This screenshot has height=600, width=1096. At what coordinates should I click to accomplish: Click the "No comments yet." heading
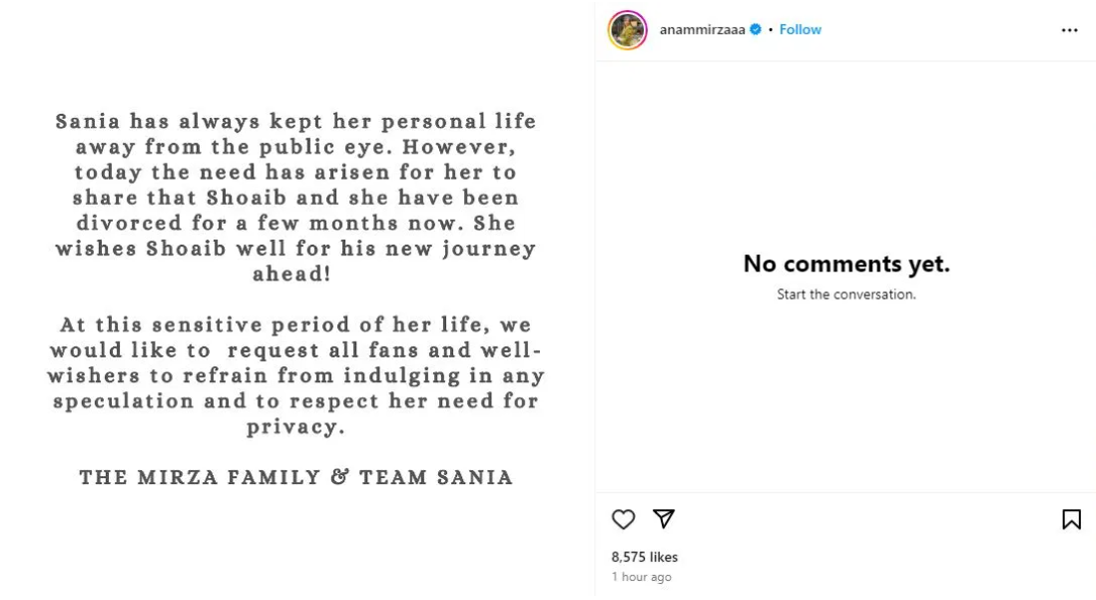click(845, 265)
